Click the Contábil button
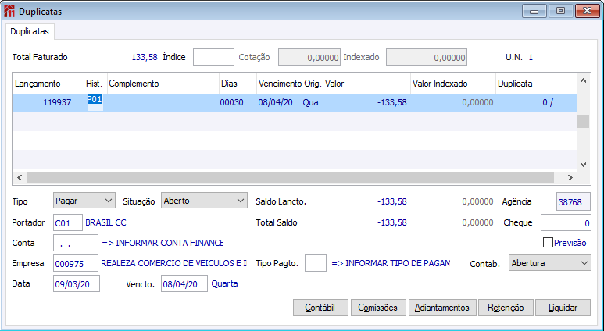Viewport: 604px width, 331px height. [320, 308]
